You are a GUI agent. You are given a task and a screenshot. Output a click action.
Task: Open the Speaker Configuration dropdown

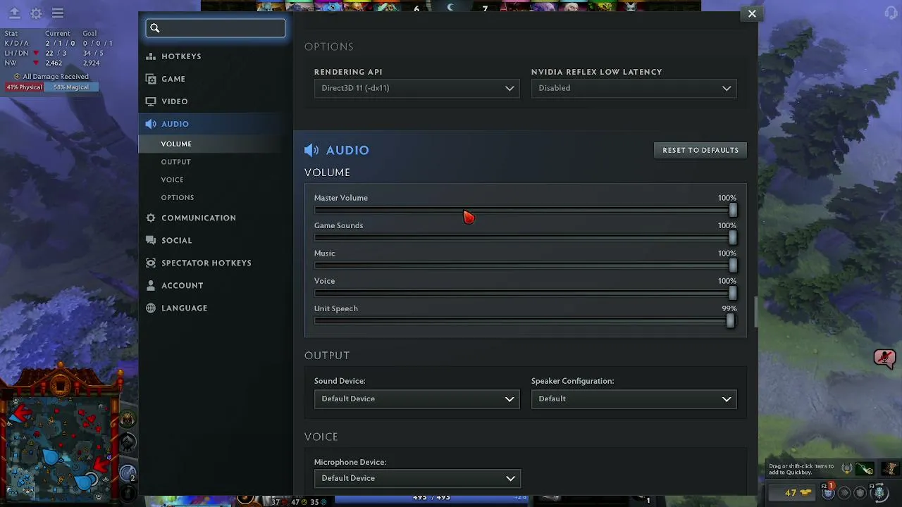pyautogui.click(x=634, y=399)
